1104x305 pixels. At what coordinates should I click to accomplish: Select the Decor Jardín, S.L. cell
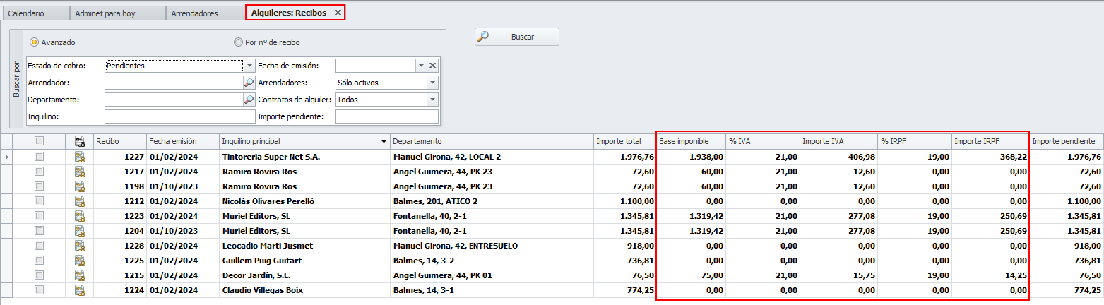304,275
